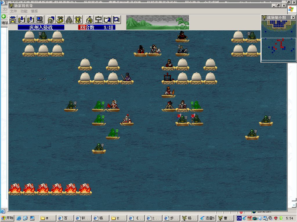Click the battlefield minimap view
The image size is (297, 222).
[278, 40]
